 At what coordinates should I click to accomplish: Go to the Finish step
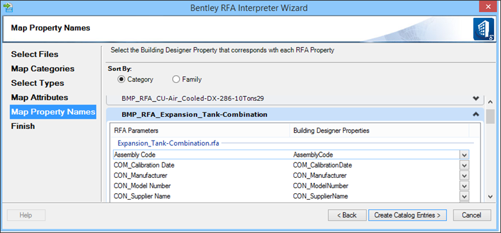(23, 126)
